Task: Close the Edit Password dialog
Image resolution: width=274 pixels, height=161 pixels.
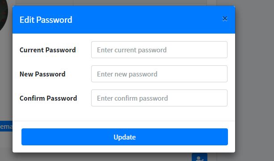Action: click(225, 18)
